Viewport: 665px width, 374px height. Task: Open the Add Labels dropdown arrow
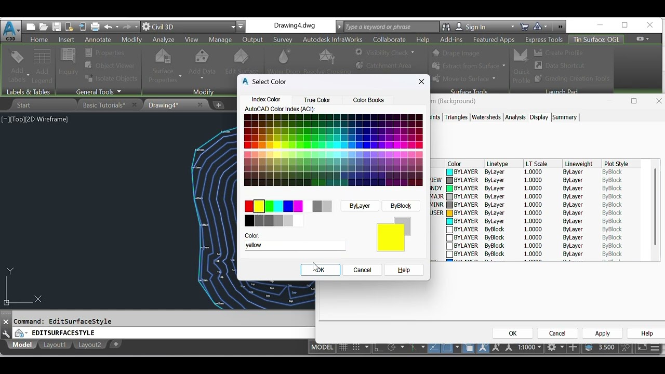coord(28,76)
